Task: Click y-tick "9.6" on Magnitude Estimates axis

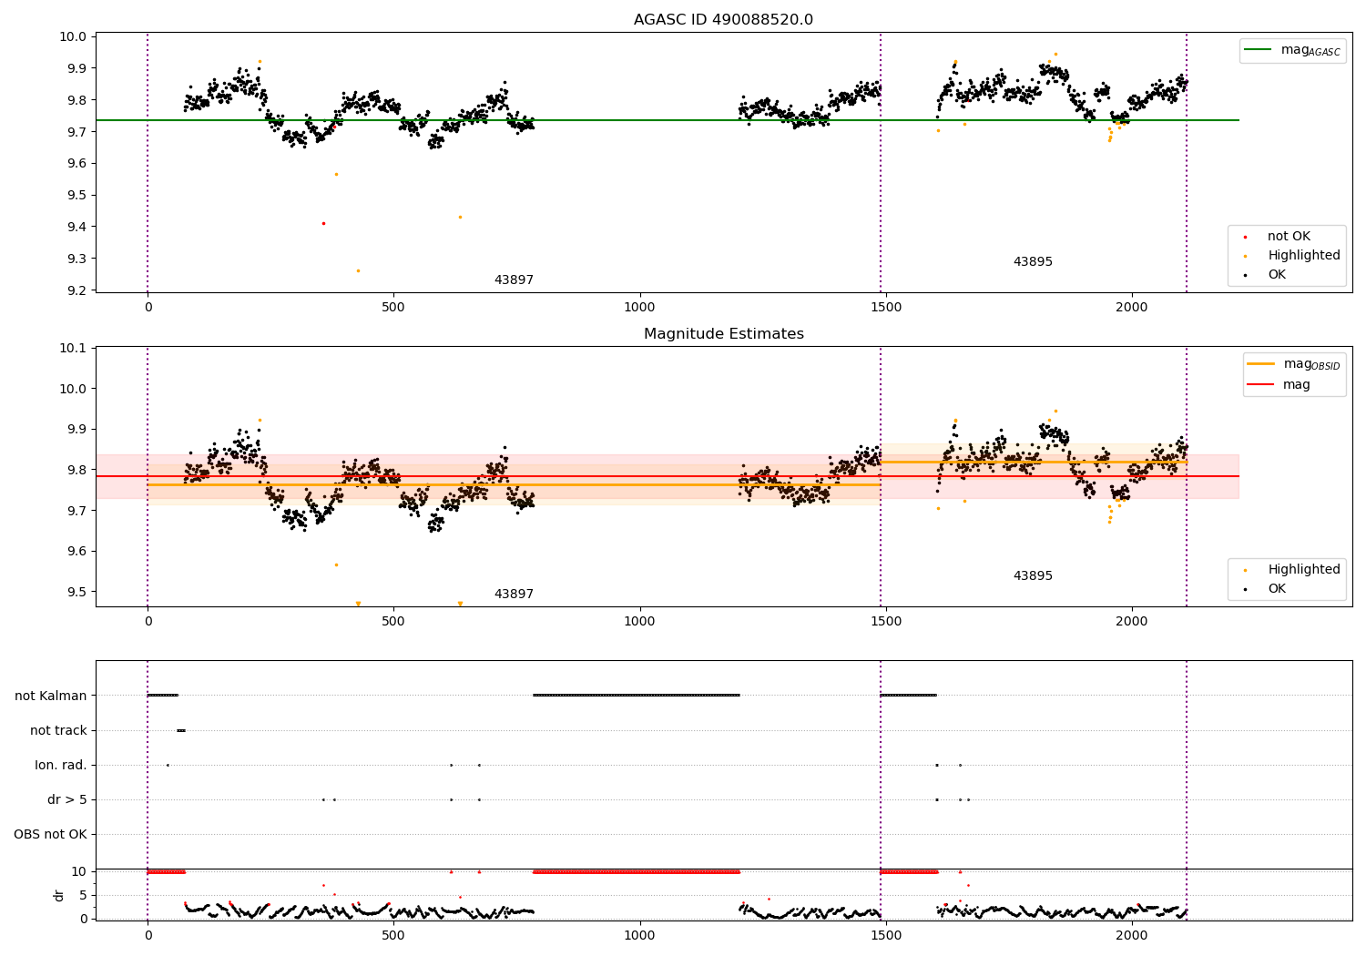Action: click(x=77, y=552)
